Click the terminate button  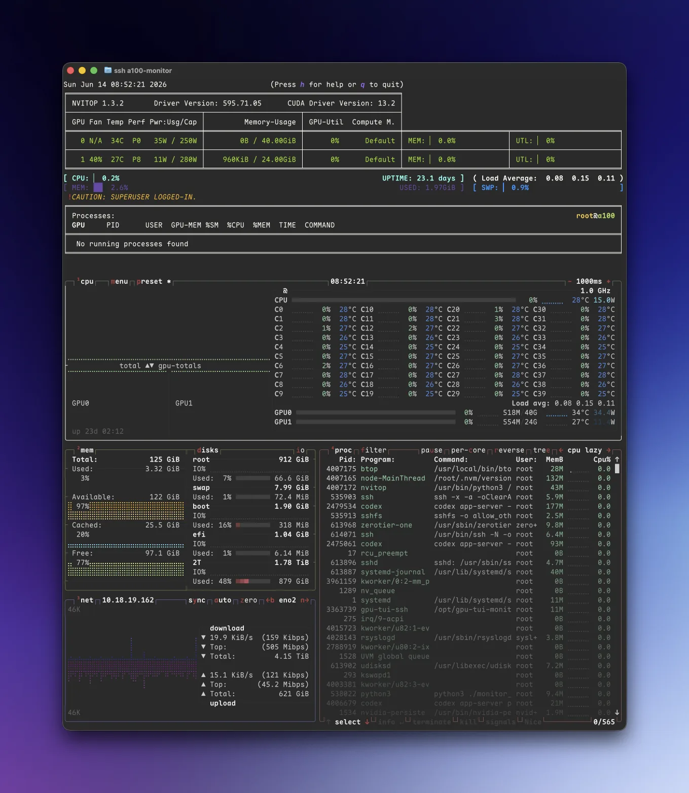(431, 722)
